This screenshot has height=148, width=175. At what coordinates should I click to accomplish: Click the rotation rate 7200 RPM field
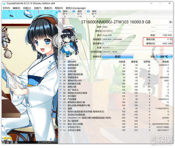click(x=164, y=35)
